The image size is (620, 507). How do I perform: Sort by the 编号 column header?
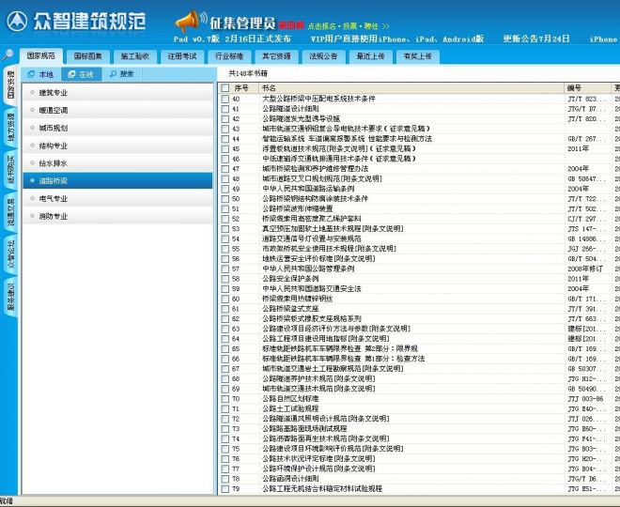tap(587, 87)
